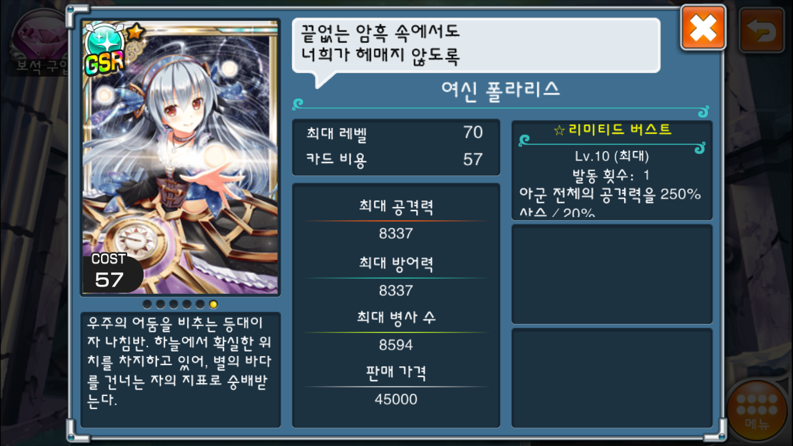
Task: Select the first card page dot
Action: 147,304
